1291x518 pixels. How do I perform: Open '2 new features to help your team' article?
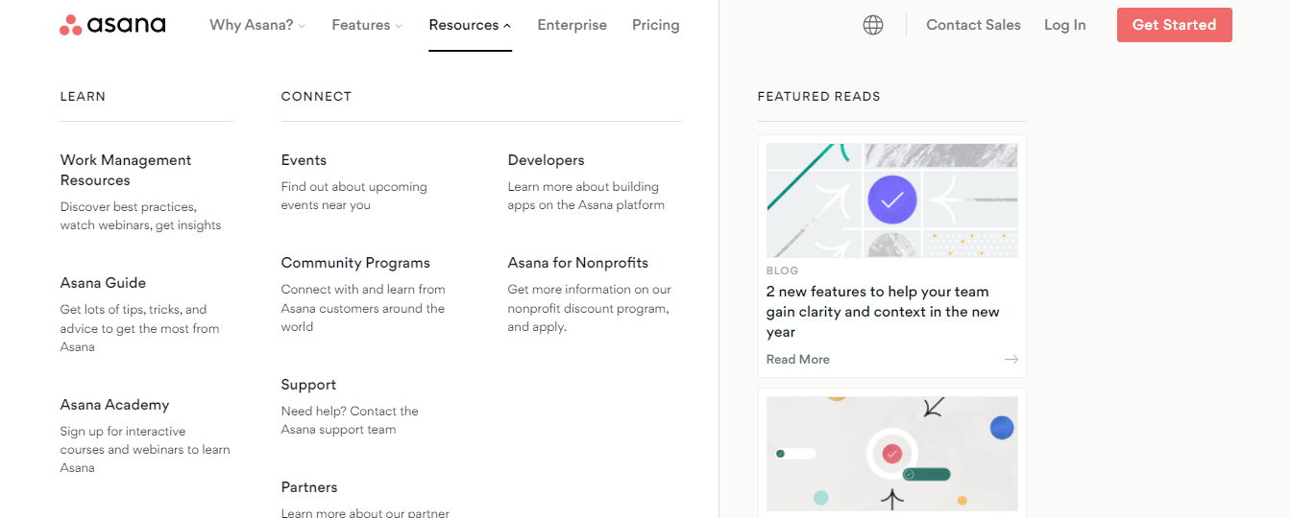click(883, 312)
